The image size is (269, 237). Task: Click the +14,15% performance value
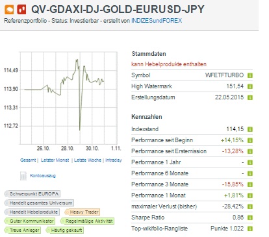(x=232, y=140)
